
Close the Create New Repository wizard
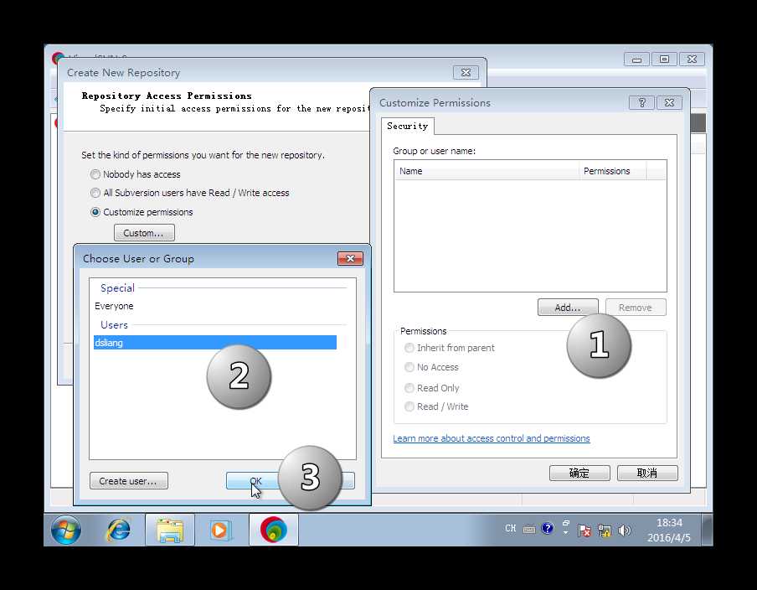(466, 72)
